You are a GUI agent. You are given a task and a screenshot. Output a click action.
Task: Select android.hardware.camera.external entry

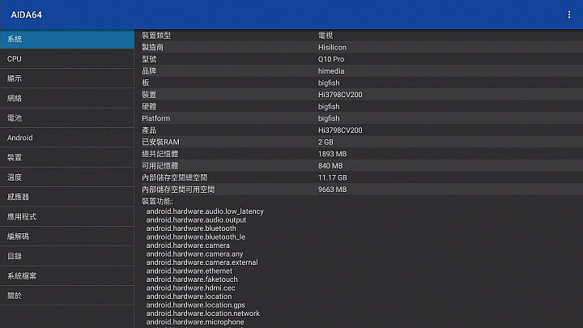pyautogui.click(x=202, y=262)
